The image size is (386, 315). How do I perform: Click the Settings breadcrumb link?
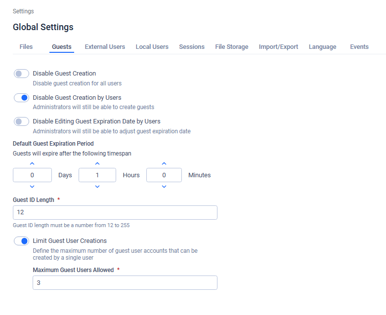23,11
